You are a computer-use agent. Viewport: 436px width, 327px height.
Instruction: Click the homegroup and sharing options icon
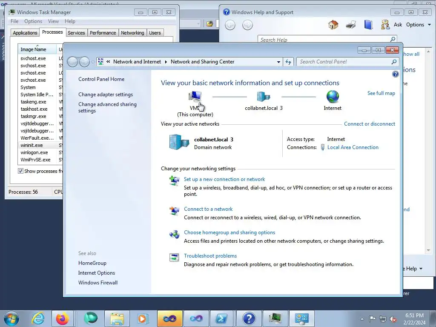[174, 234]
